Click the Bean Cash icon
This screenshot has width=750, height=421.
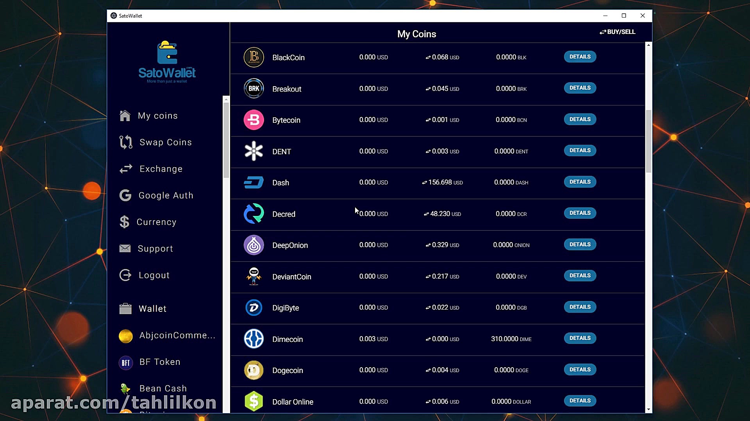(x=125, y=389)
